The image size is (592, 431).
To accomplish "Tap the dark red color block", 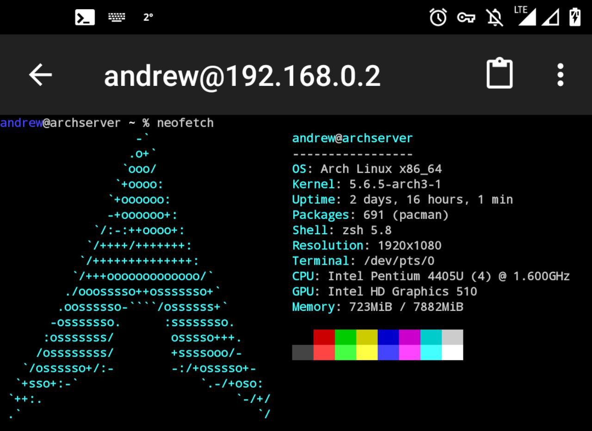I will [324, 337].
